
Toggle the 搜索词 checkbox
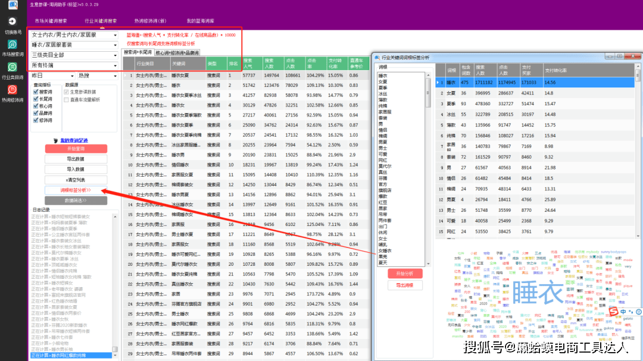(36, 92)
